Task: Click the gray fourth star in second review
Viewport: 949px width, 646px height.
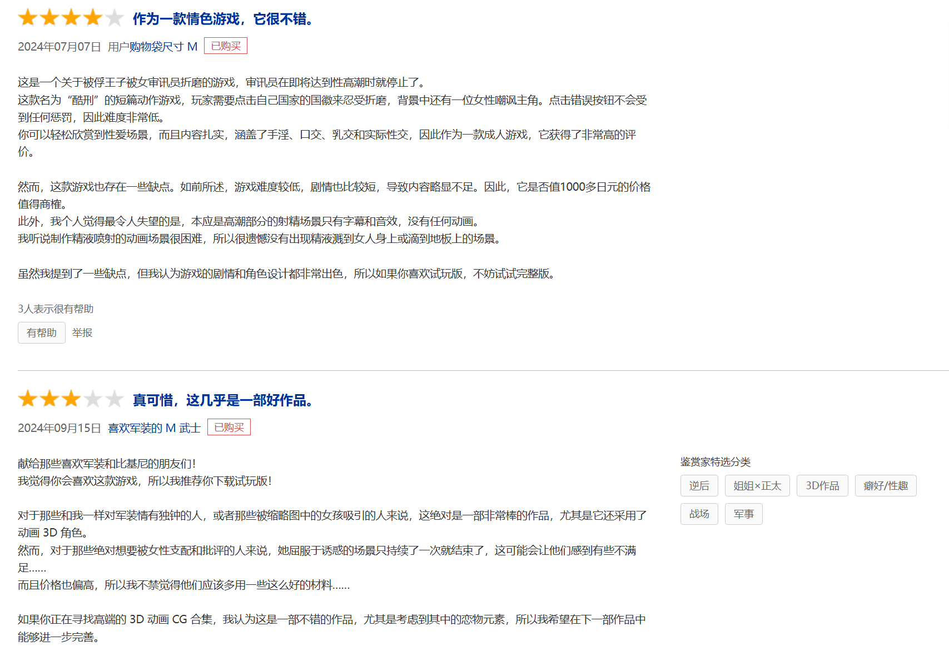Action: coord(93,399)
